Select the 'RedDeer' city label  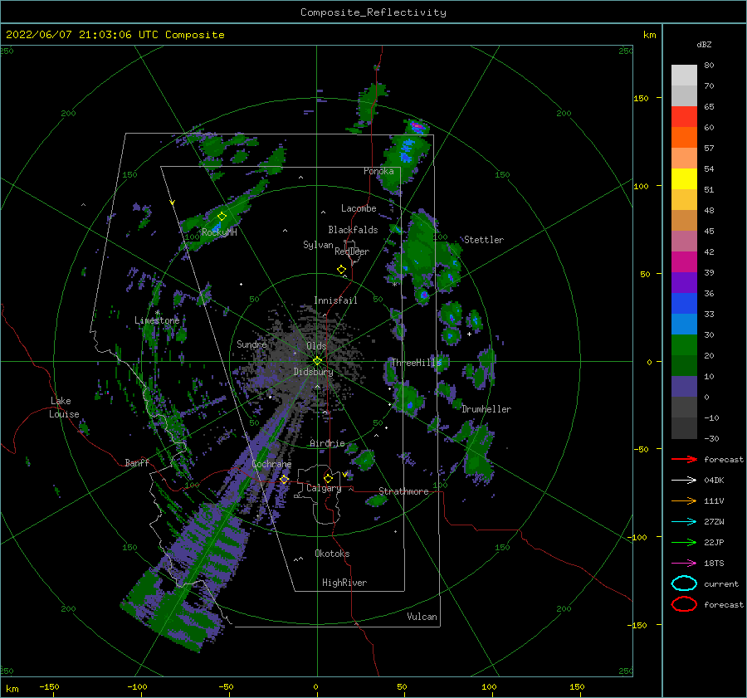(352, 251)
